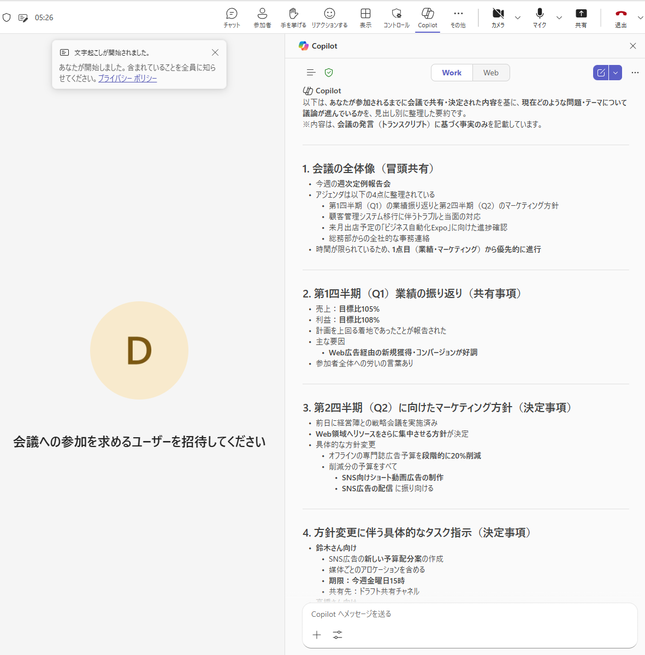Expand the microphone device options arrow
This screenshot has height=655, width=645.
[x=559, y=18]
